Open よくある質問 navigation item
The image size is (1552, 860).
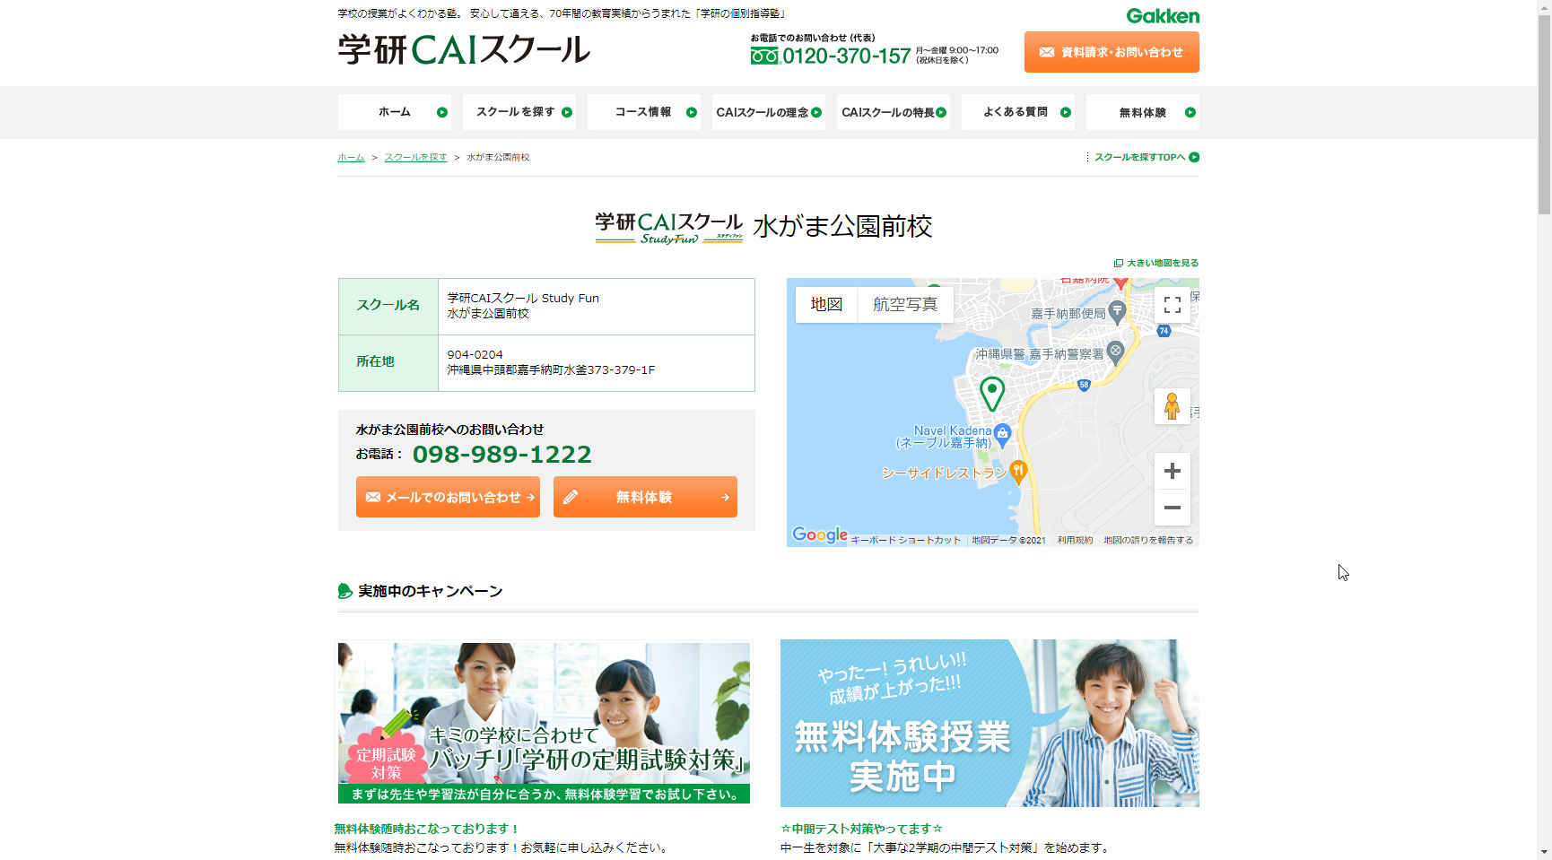tap(1018, 112)
